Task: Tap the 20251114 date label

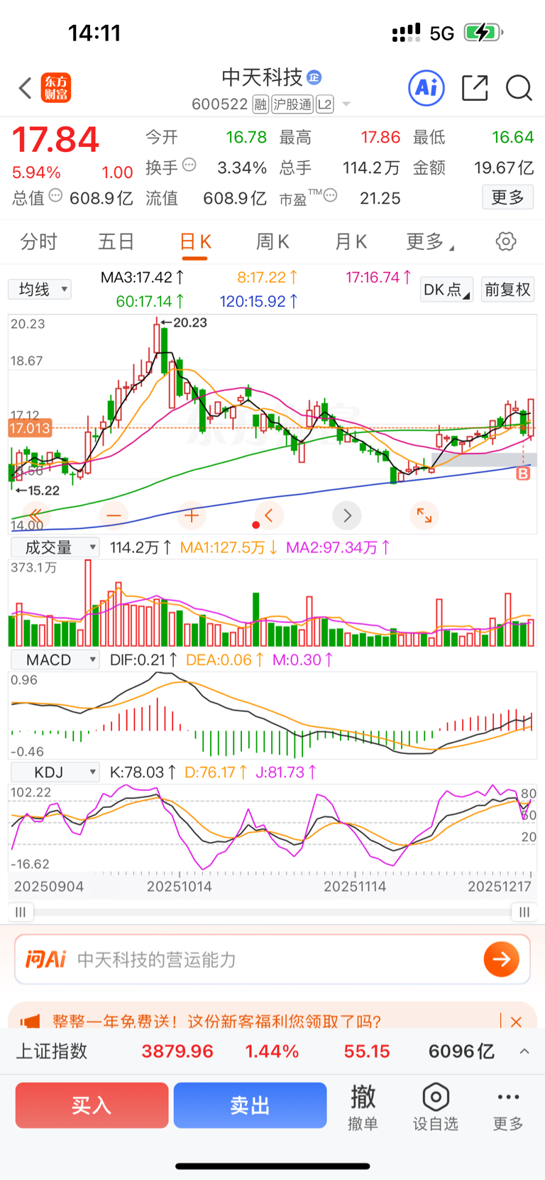Action: (355, 886)
